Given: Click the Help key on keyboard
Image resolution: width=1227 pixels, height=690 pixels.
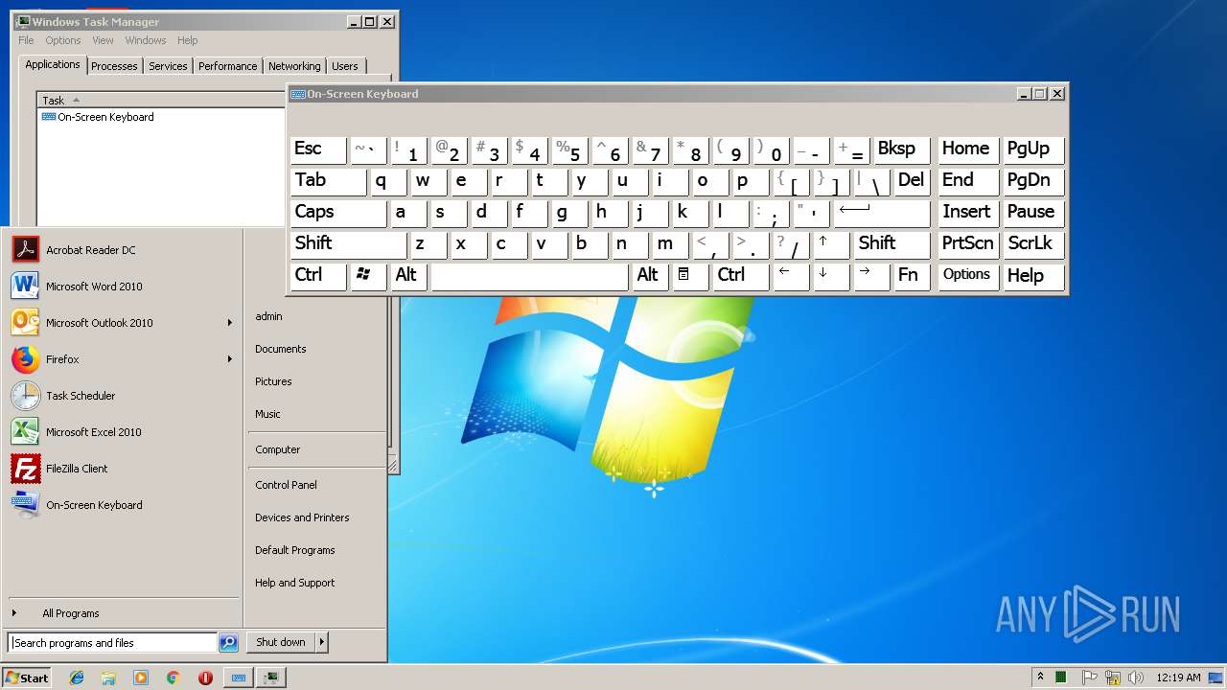Looking at the screenshot, I should pyautogui.click(x=1033, y=276).
